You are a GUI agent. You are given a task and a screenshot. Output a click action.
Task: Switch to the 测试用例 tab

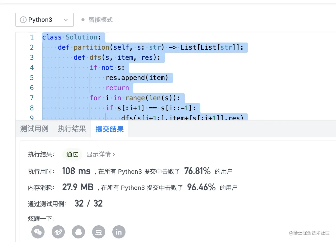coord(34,129)
